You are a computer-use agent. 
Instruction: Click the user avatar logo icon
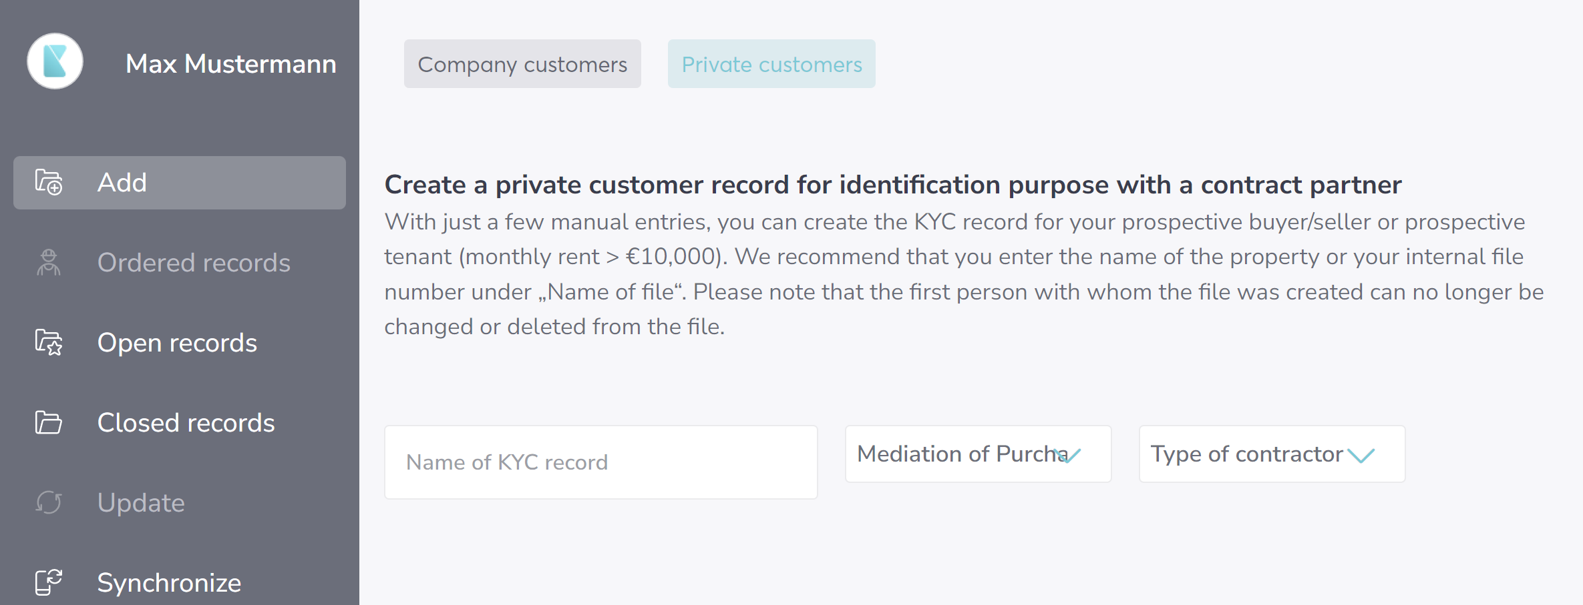[55, 61]
